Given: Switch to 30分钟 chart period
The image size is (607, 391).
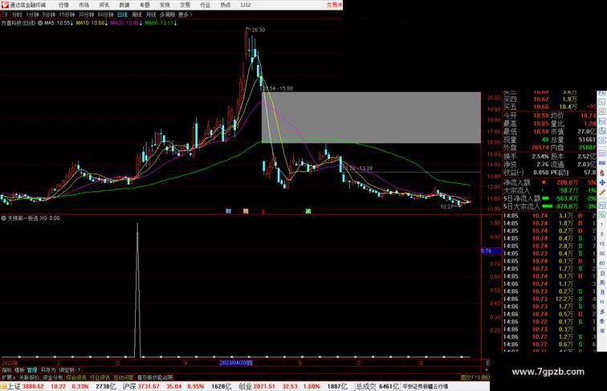Looking at the screenshot, I should coord(86,14).
